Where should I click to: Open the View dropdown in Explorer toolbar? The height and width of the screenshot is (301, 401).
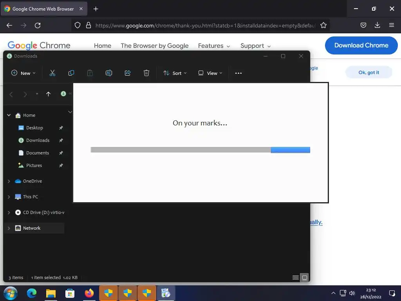210,73
